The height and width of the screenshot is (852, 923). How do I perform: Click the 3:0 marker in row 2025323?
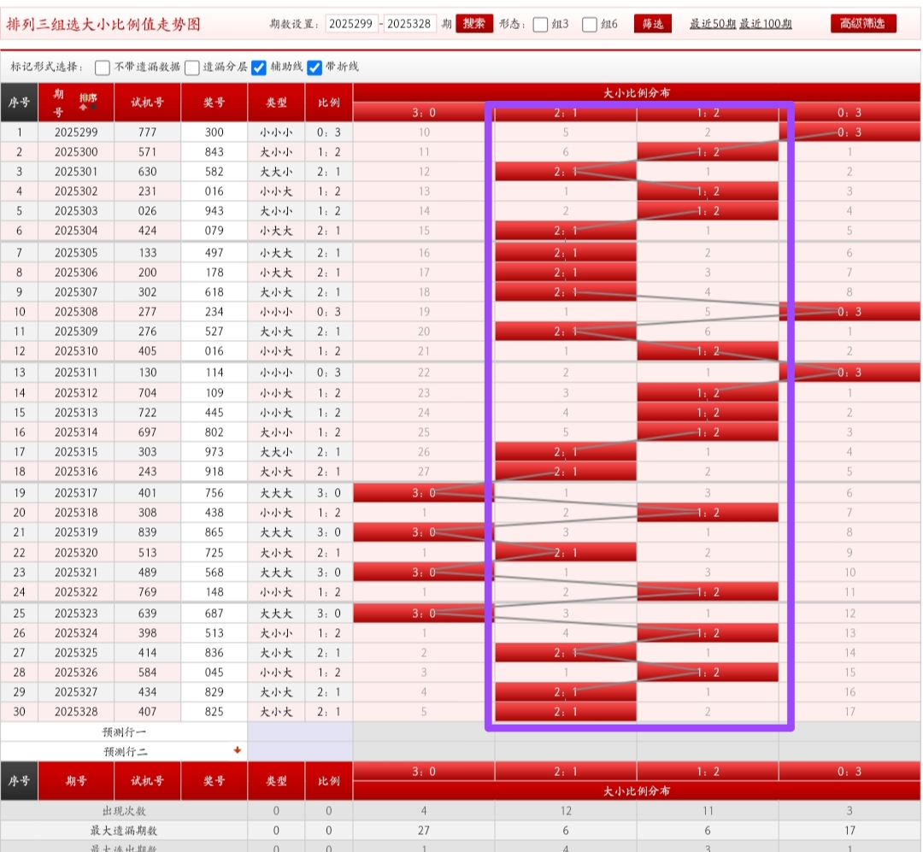pos(424,614)
